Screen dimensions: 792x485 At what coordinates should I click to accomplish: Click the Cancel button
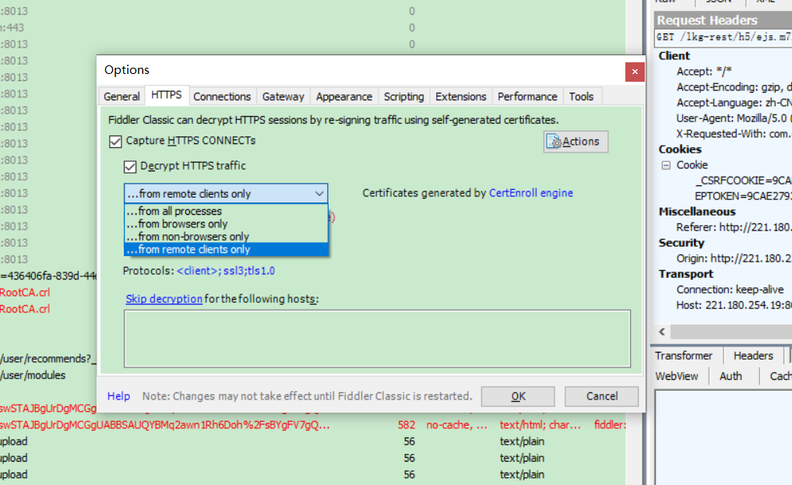tap(601, 396)
